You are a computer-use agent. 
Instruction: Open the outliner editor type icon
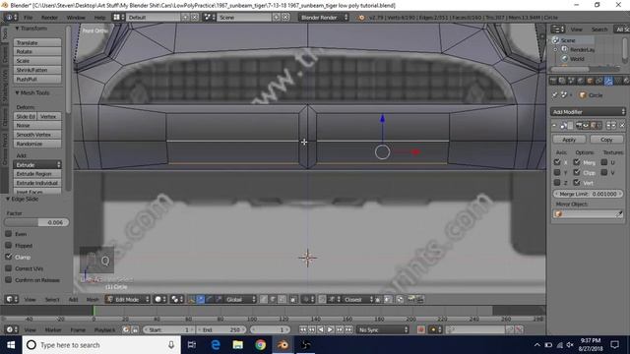coord(557,29)
